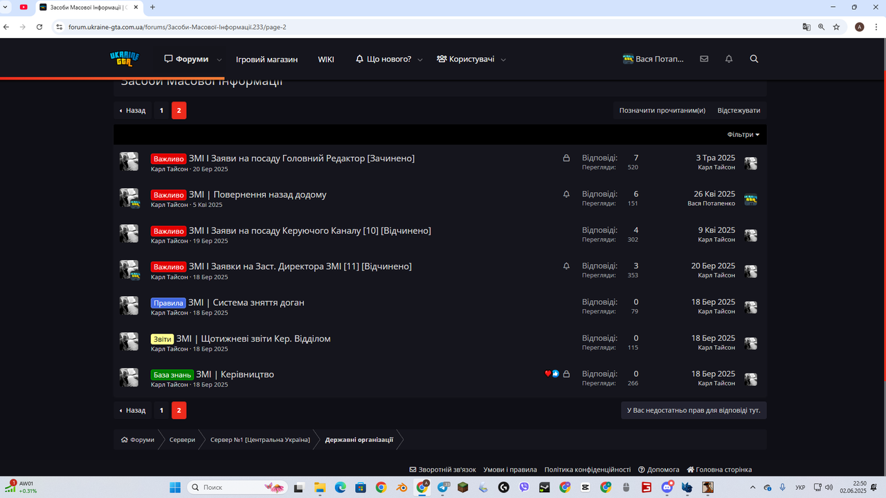Open thread ЗМІ | Щотижневі звіти Кер. Відділом
The height and width of the screenshot is (498, 886).
pos(253,338)
